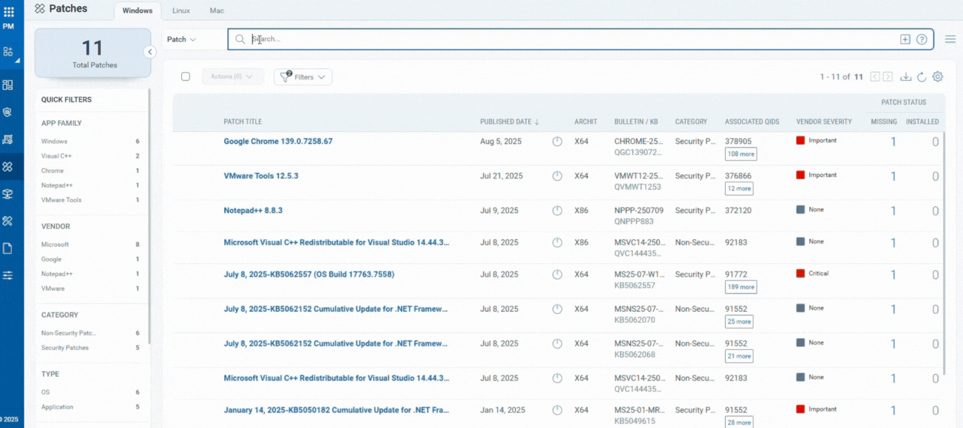The image size is (963, 428).
Task: Expand "28 more" associated QIDs
Action: click(739, 422)
